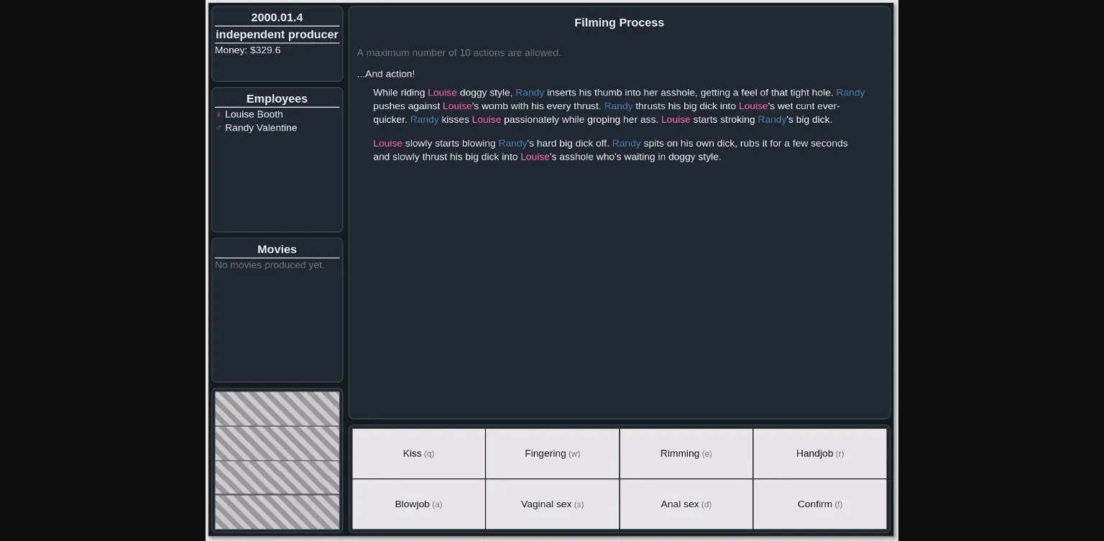1104x541 pixels.
Task: Select the Kiss (q) action
Action: (x=418, y=453)
